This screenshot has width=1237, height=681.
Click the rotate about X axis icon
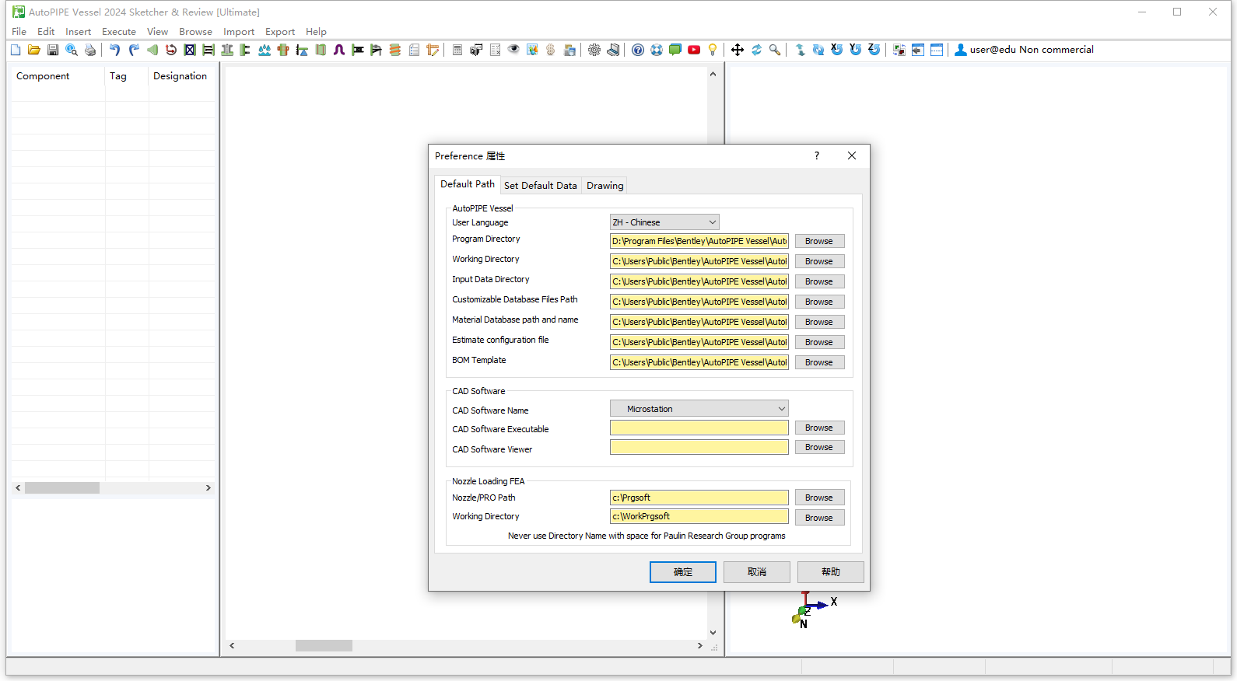click(837, 50)
